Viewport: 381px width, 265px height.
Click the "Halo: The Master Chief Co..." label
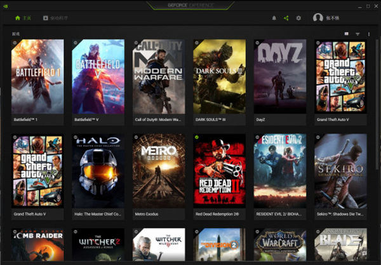tap(98, 214)
